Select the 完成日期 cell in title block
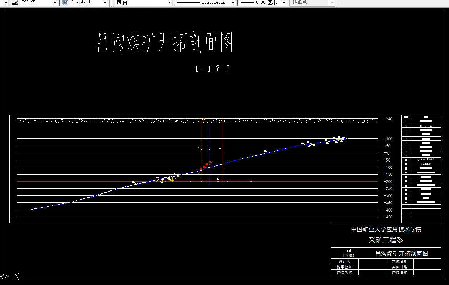Screen dimensions: 449x285 (399, 261)
